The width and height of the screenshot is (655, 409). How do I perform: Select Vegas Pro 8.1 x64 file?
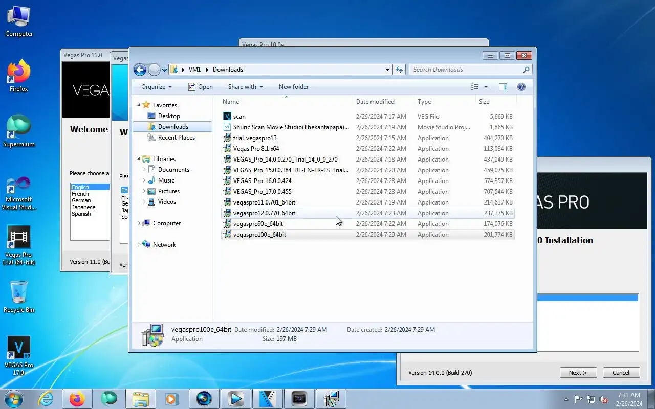tap(367, 149)
